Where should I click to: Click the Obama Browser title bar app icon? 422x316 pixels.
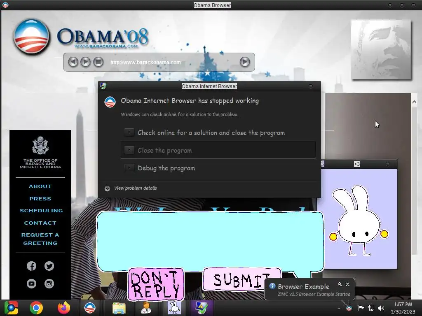click(5, 5)
